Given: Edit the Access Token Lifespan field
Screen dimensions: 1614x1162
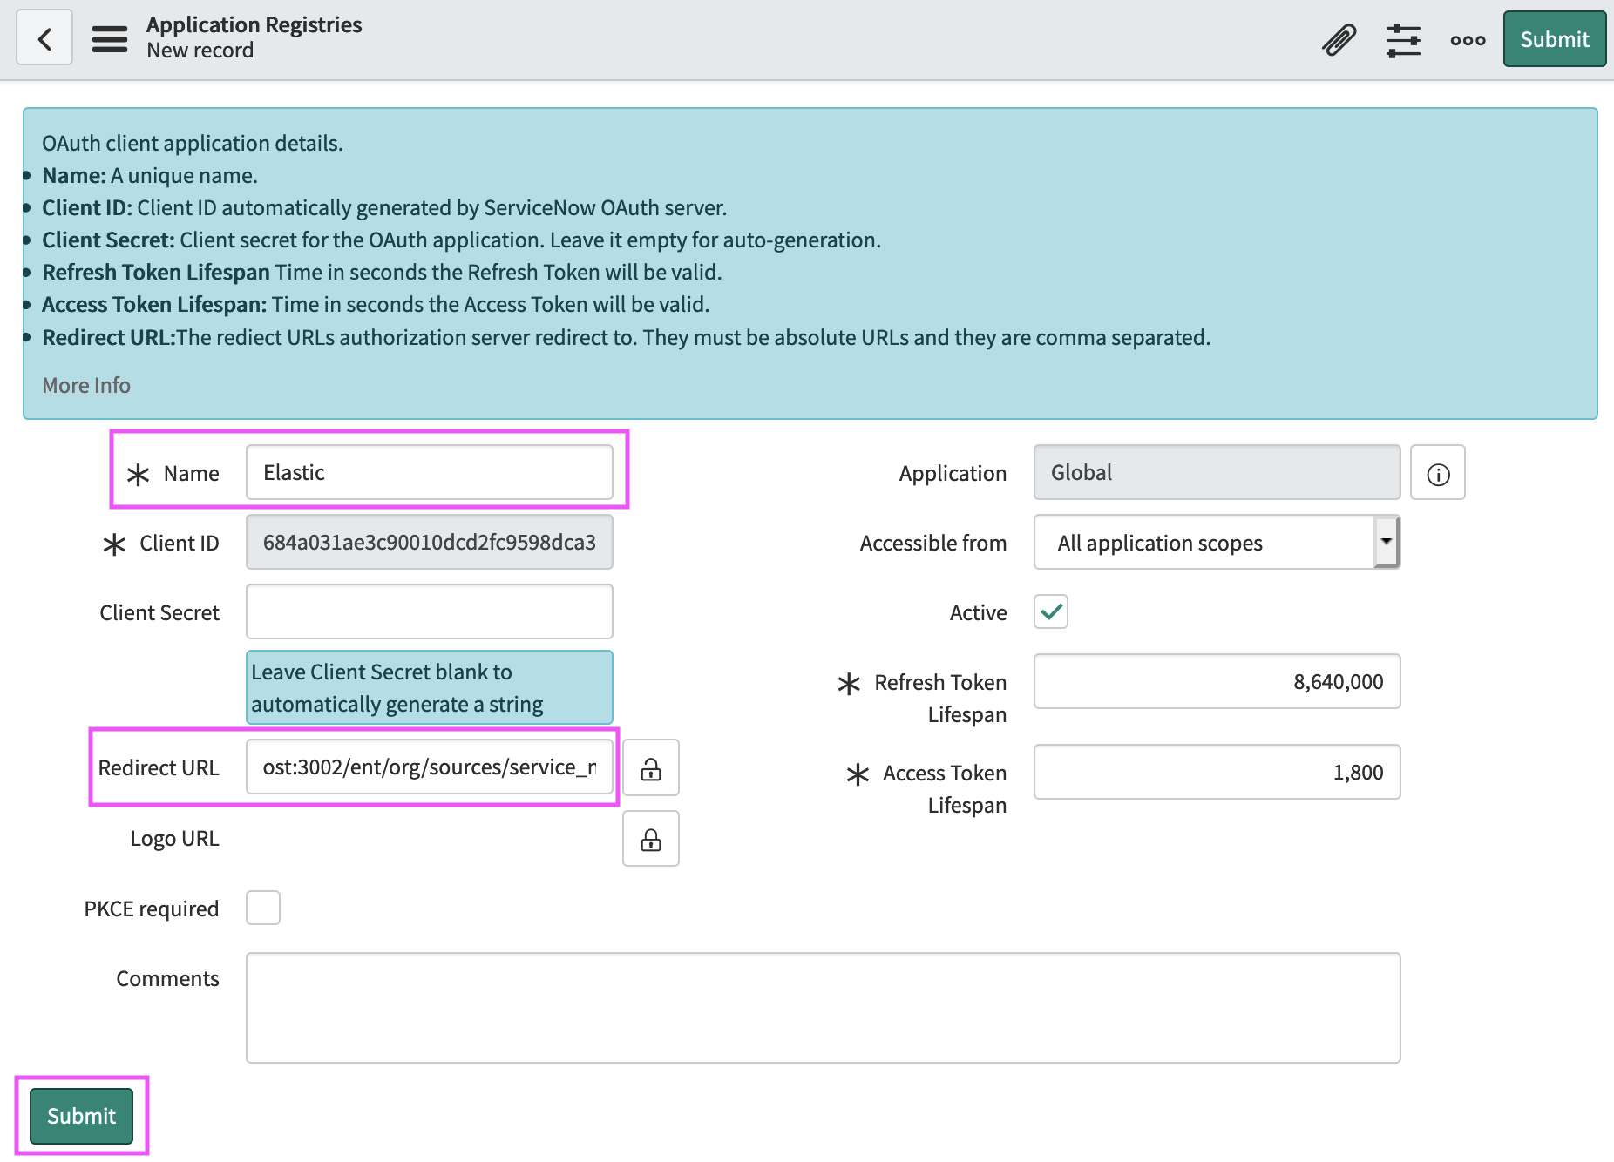Looking at the screenshot, I should pos(1216,773).
